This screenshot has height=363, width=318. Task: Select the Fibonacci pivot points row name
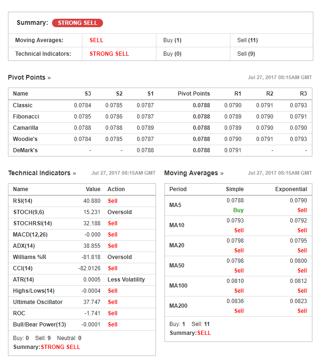(x=26, y=117)
